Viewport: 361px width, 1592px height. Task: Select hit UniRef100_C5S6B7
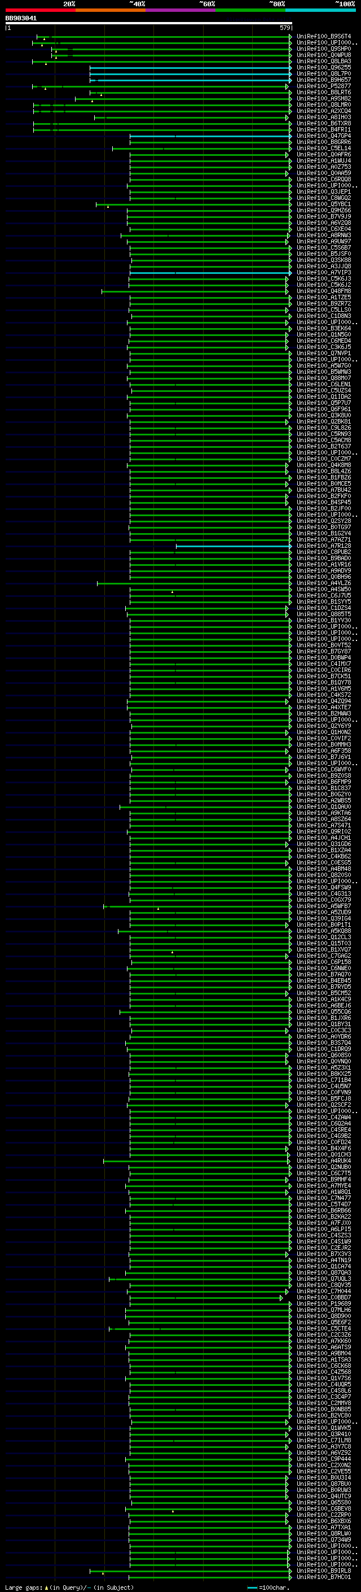323,247
